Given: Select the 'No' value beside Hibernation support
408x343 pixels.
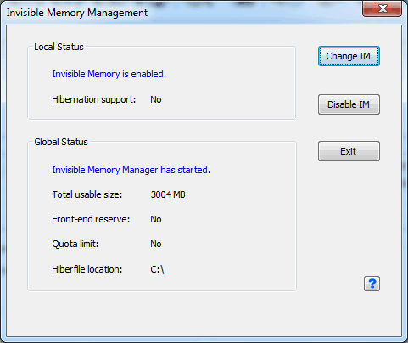Looking at the screenshot, I should 156,99.
